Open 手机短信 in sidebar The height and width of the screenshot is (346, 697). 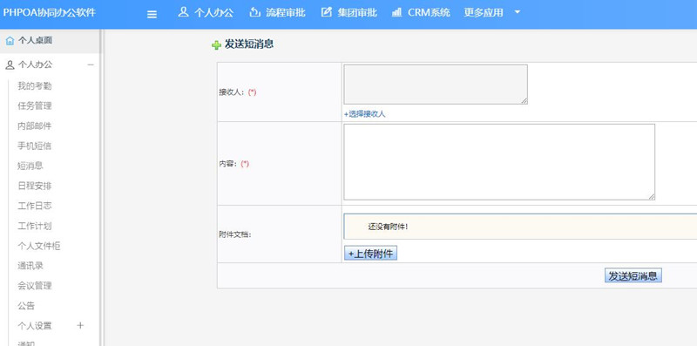pyautogui.click(x=34, y=146)
